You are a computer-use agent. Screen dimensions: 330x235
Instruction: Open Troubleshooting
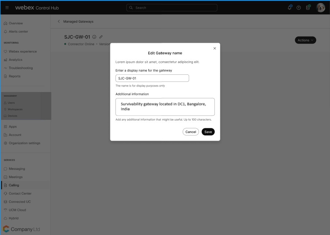[x=21, y=68]
